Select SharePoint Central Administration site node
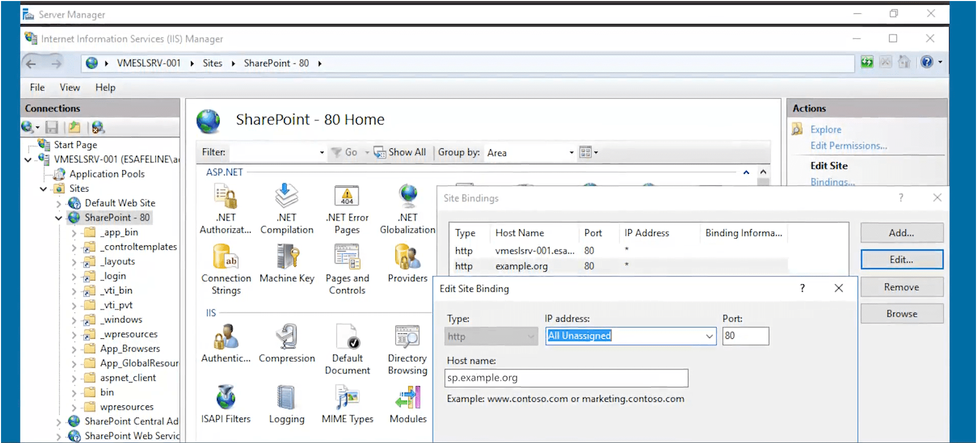The image size is (977, 443). coord(131,422)
